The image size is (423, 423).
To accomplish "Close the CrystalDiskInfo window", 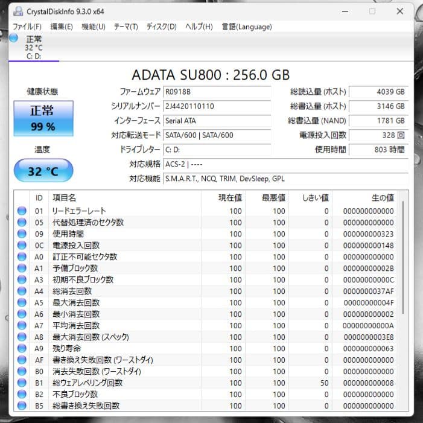I will [400, 11].
